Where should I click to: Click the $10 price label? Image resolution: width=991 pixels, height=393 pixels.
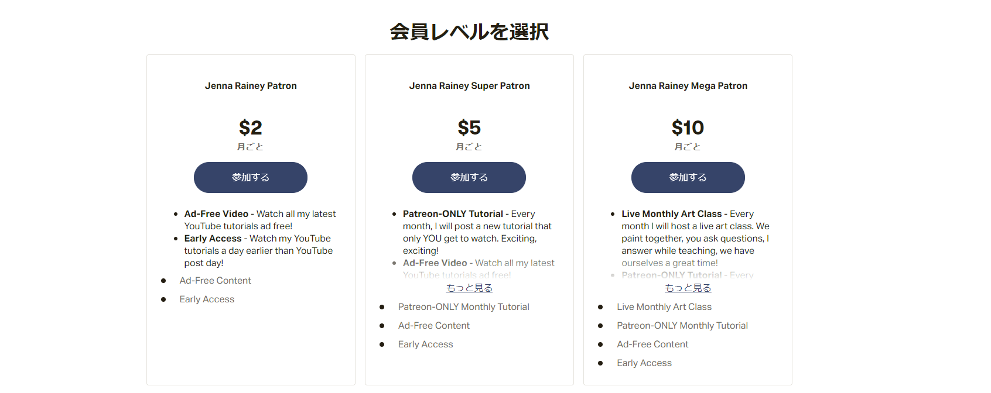click(x=688, y=127)
